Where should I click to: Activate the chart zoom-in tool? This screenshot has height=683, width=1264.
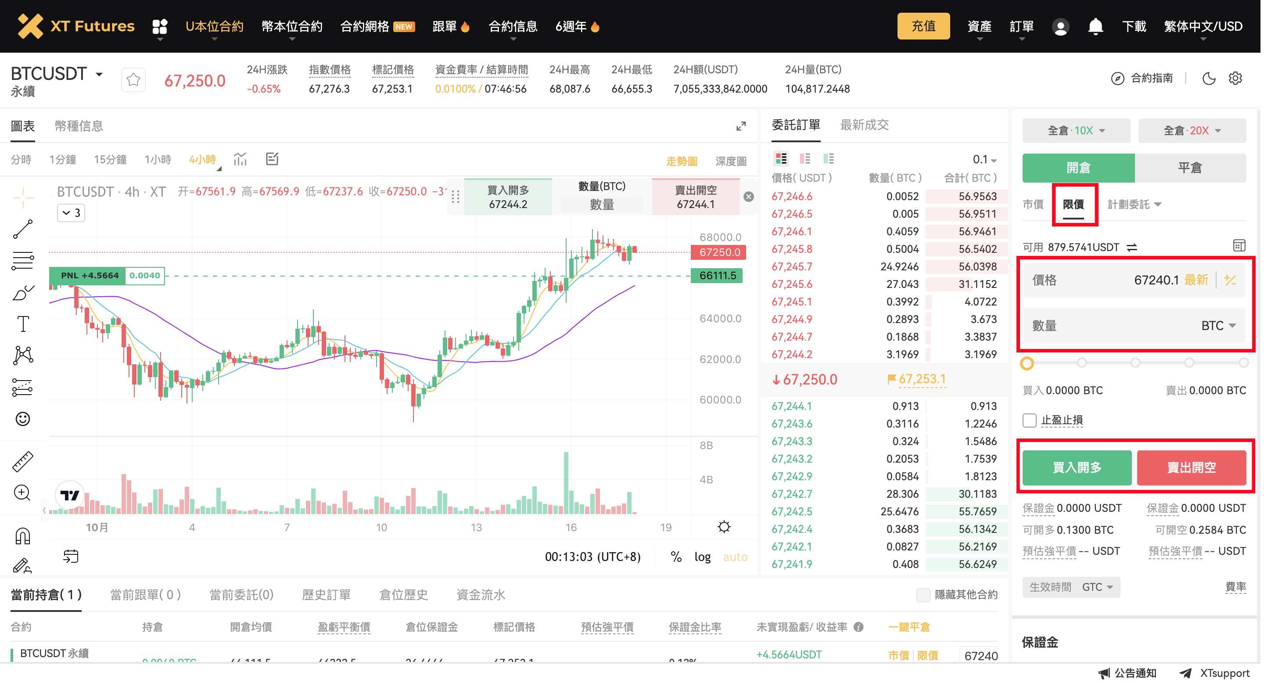[x=22, y=492]
